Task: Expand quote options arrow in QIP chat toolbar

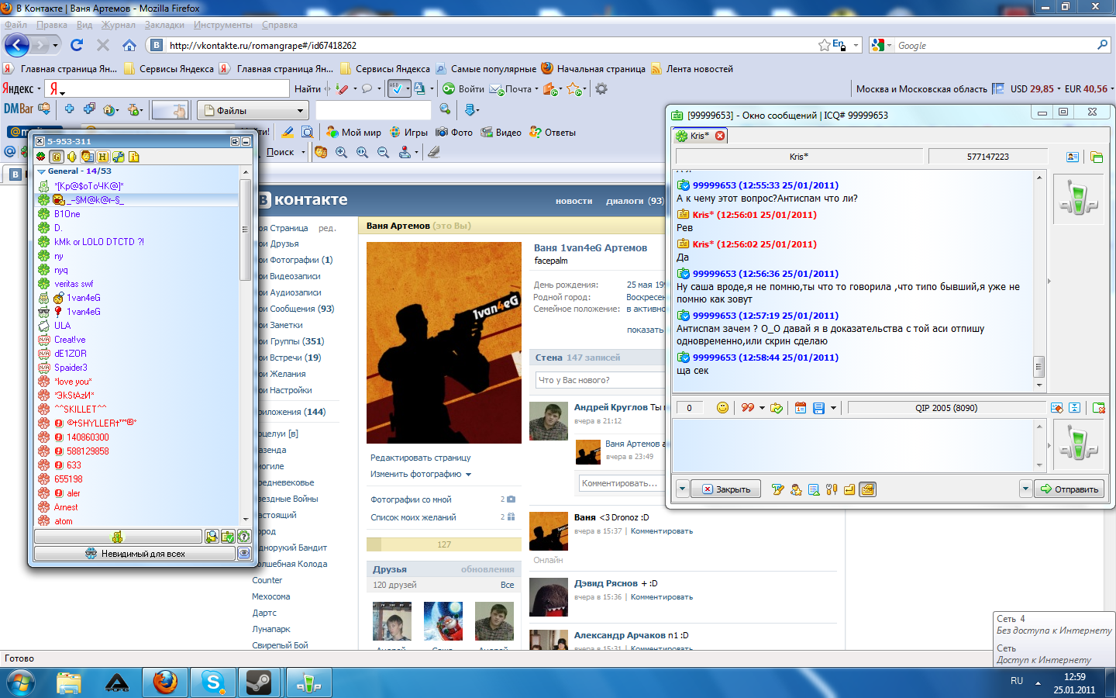Action: point(762,408)
